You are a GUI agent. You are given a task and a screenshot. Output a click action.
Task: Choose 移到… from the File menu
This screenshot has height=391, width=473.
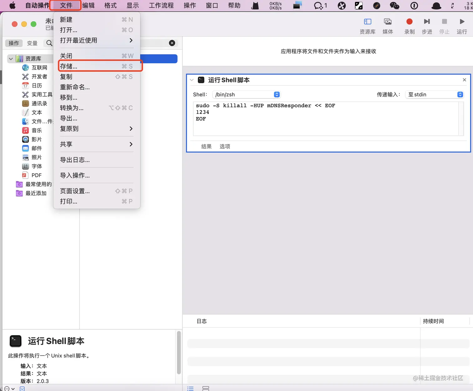click(97, 98)
